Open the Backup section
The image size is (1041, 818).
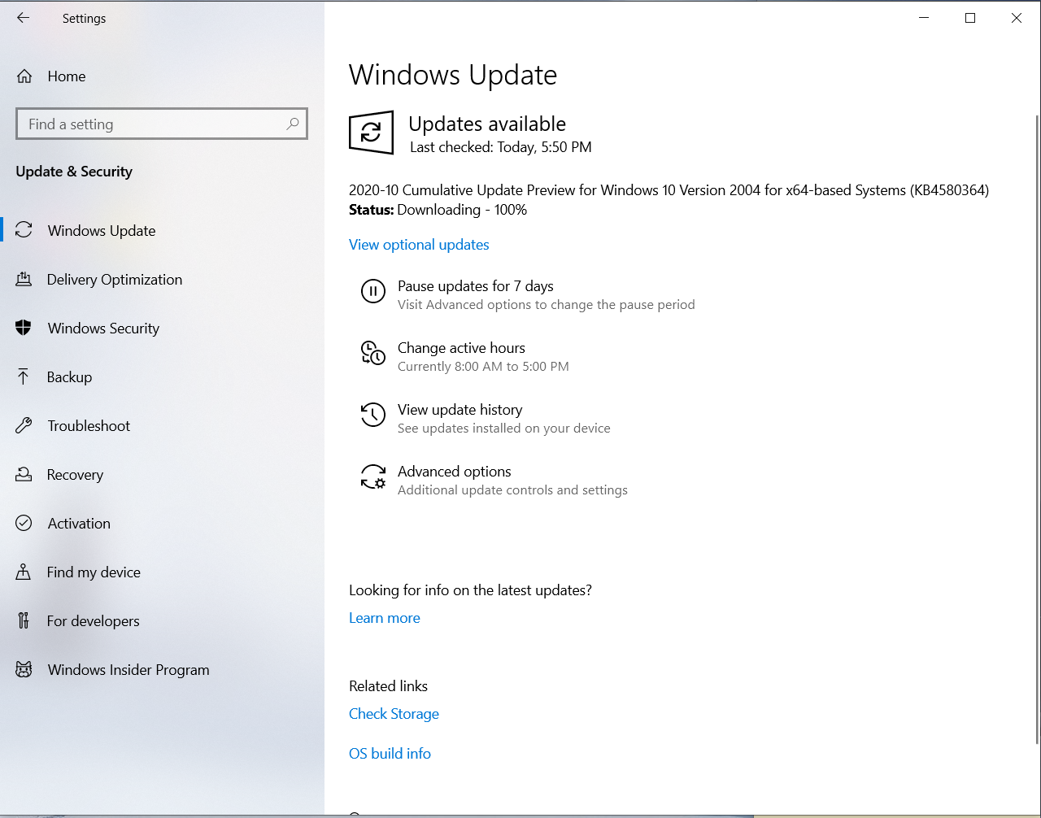click(69, 377)
